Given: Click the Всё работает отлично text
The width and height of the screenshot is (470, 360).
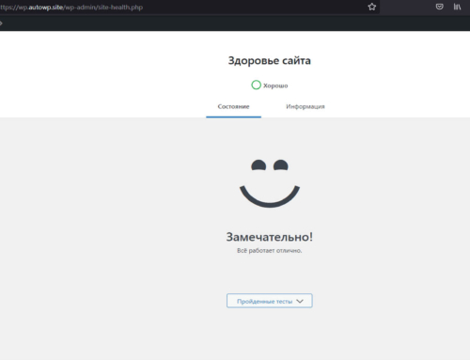Looking at the screenshot, I should click(270, 251).
